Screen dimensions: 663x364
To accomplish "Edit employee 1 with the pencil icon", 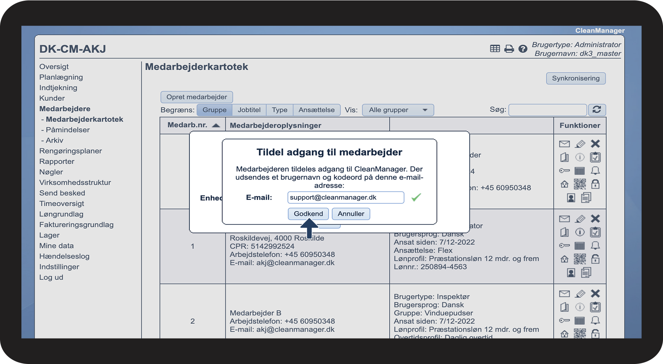I will click(580, 219).
